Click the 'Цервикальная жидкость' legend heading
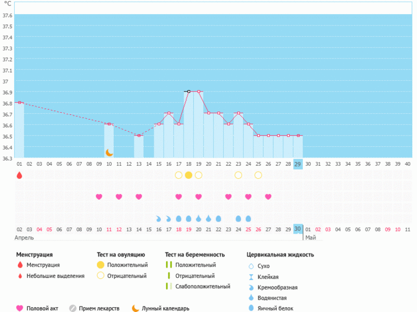This screenshot has height=312, width=417. click(x=280, y=255)
